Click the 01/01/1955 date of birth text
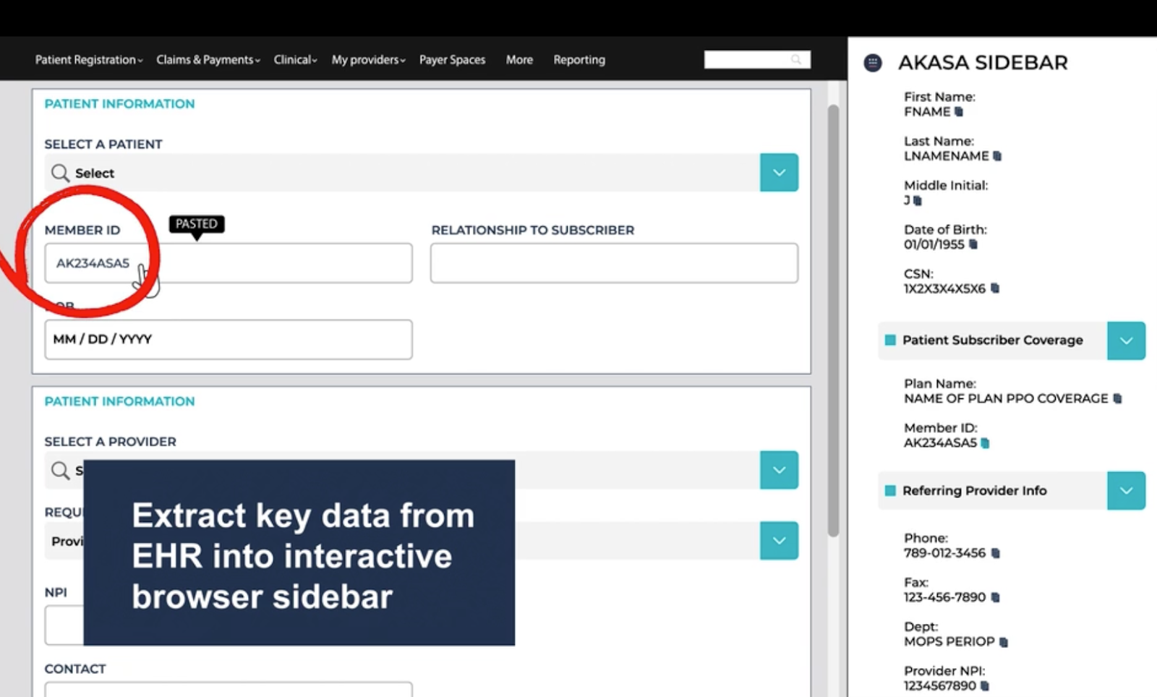 [x=934, y=244]
